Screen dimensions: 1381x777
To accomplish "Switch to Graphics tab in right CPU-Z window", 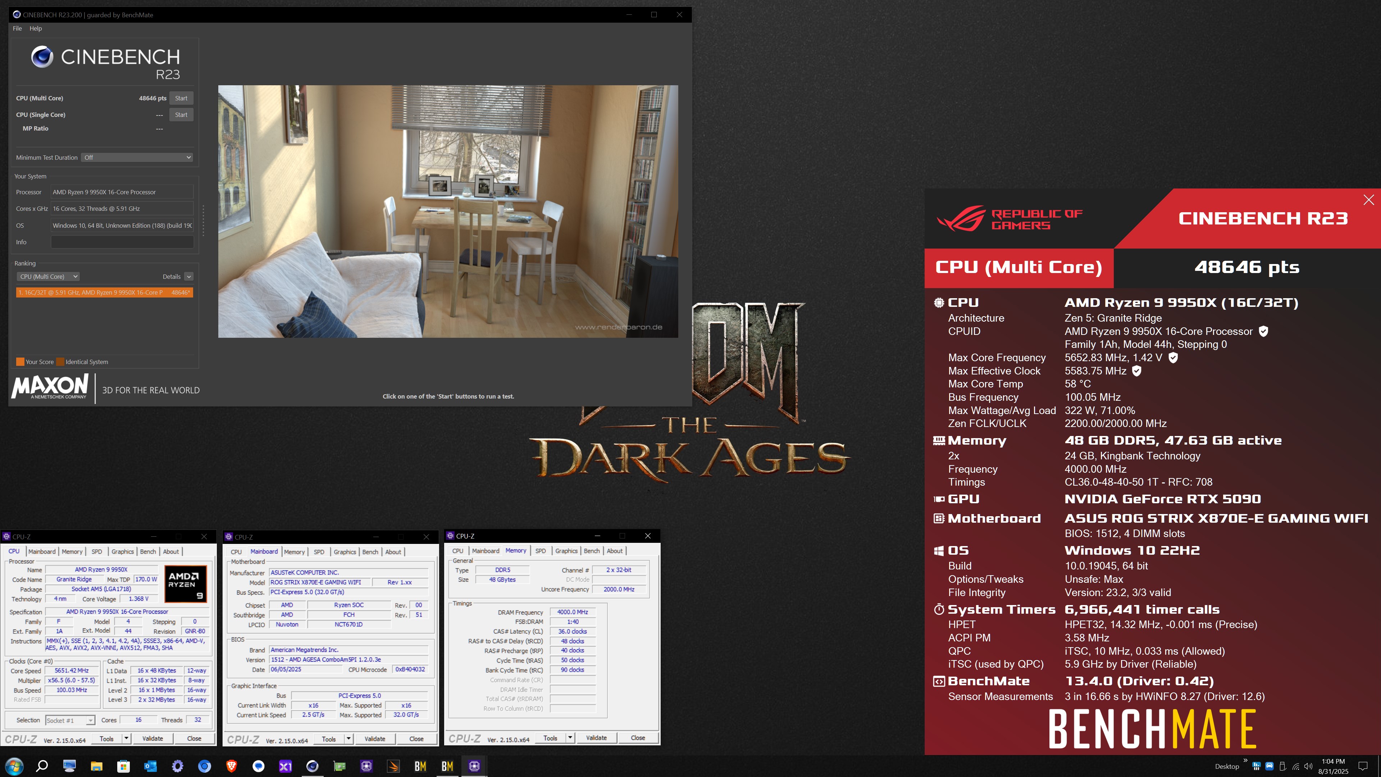I will point(566,551).
